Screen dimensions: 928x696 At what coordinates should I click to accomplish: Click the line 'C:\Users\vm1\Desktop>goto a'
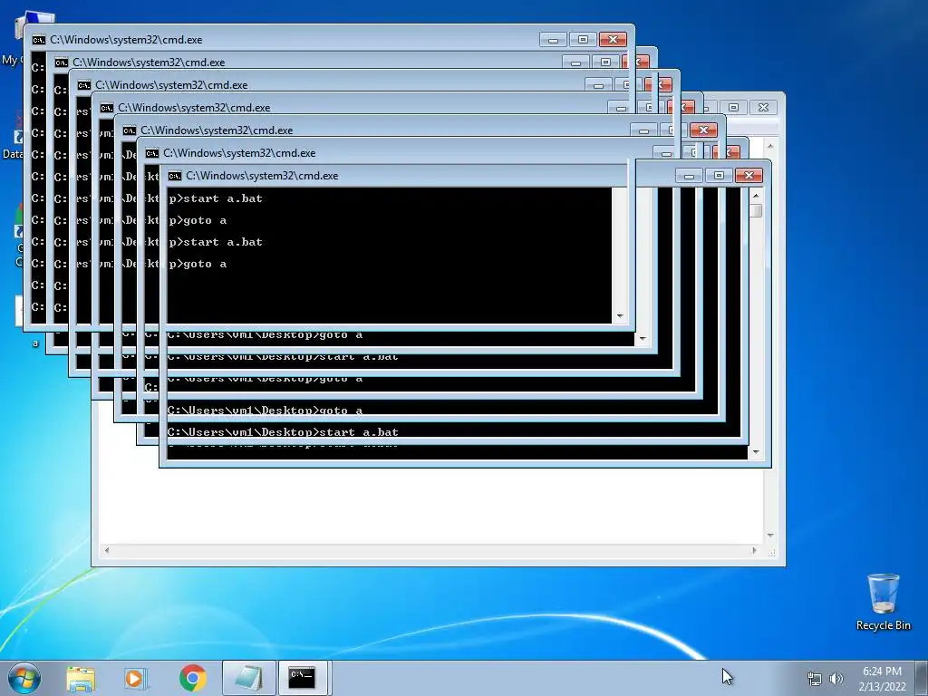point(265,411)
